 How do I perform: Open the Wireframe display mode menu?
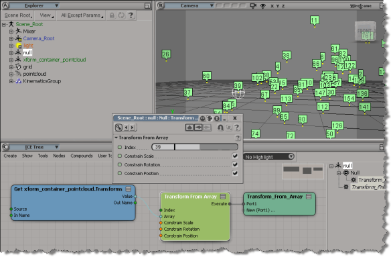(x=361, y=6)
